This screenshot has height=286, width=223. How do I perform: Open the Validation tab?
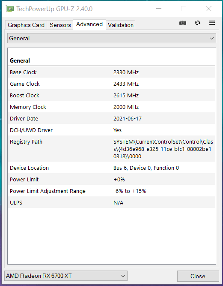[x=121, y=25]
